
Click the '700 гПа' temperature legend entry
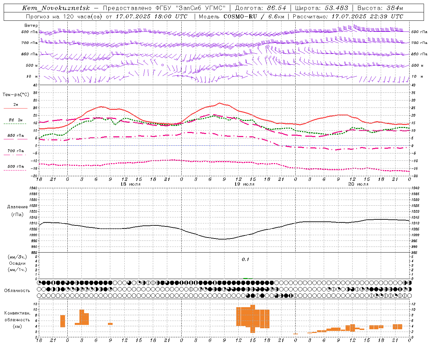point(16,151)
